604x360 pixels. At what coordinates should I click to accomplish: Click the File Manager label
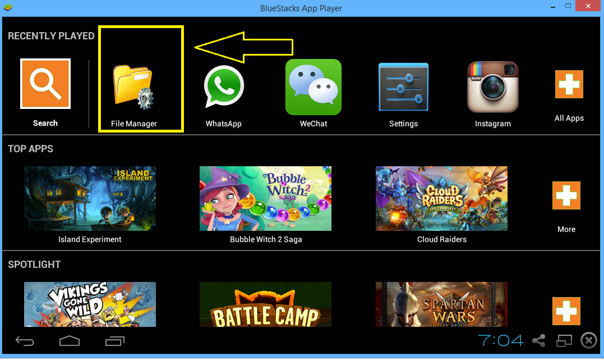pos(134,124)
